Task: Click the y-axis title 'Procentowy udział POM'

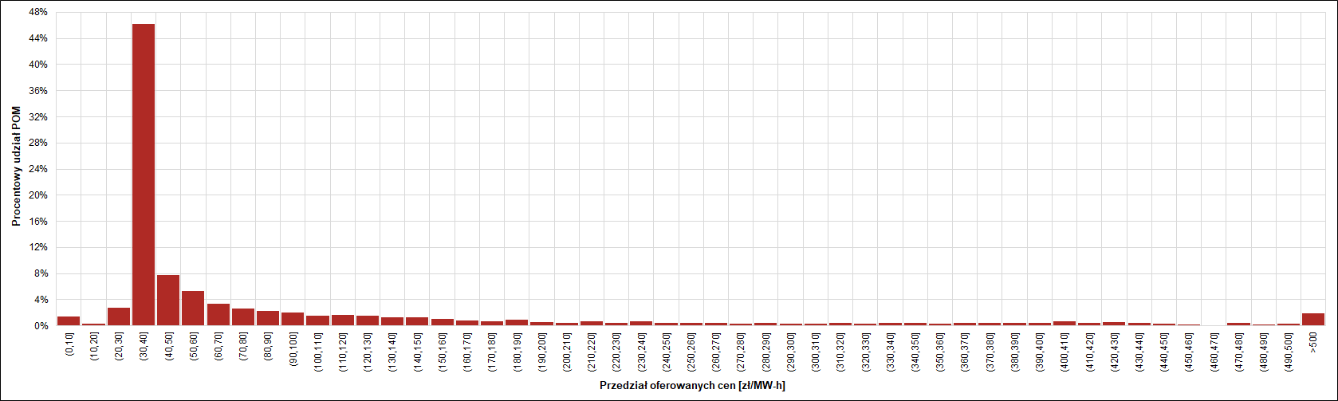Action: 17,167
